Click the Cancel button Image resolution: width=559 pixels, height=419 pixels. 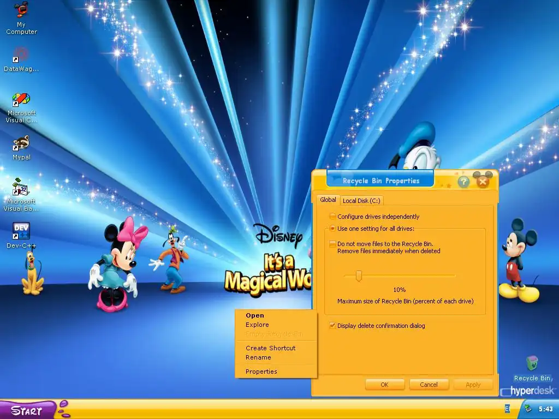coord(429,385)
